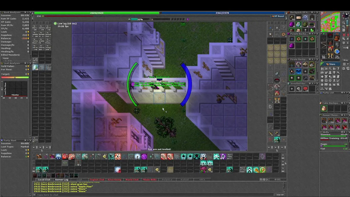Screen dimensions: 350x197
Task: Toggle Chat Off beside the chat input
Action: [x=280, y=195]
